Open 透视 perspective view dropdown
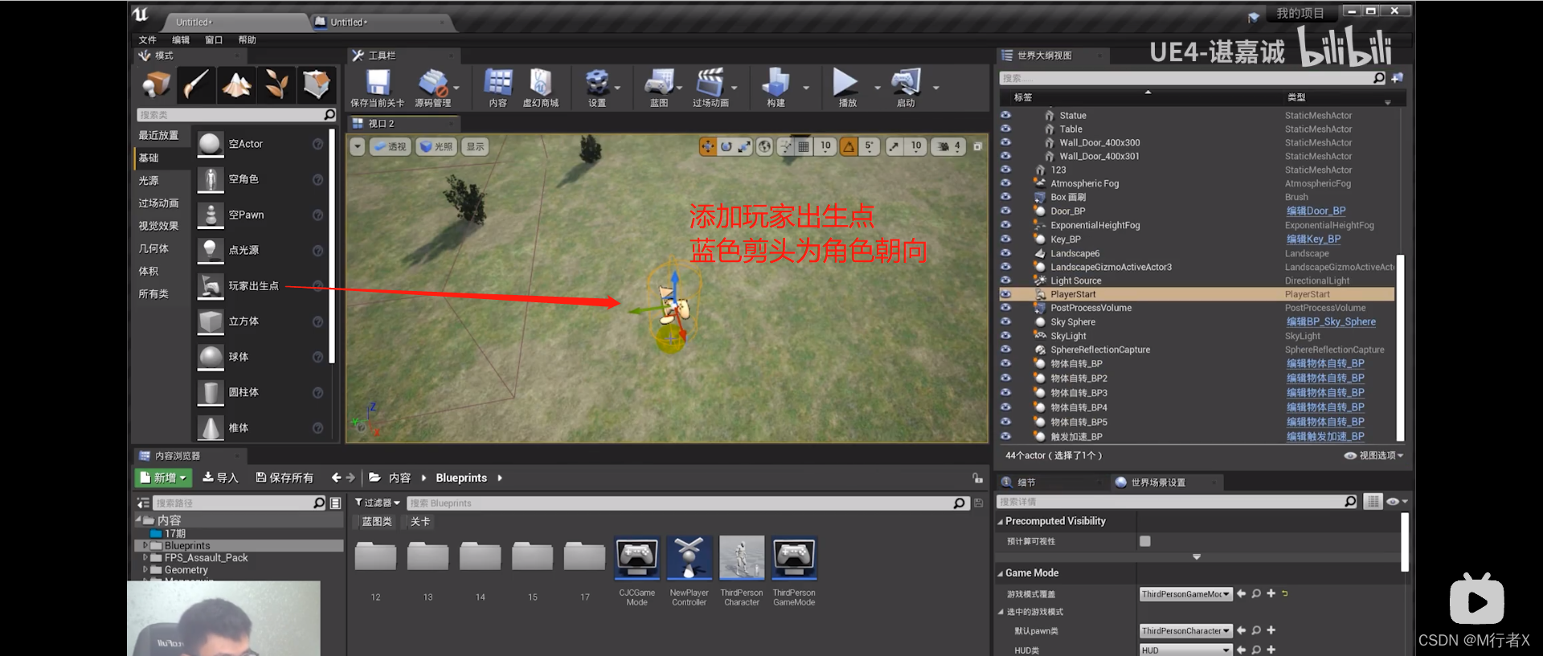Viewport: 1543px width, 656px height. [390, 146]
